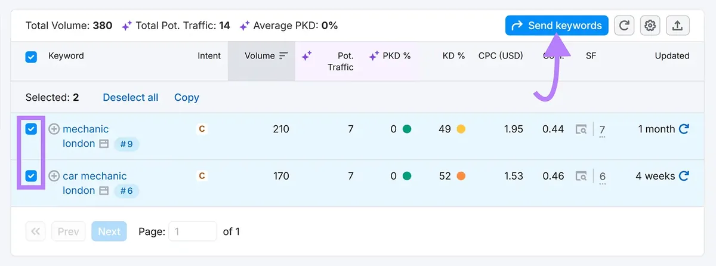716x266 pixels.
Task: Click the Send keywords button
Action: (x=557, y=26)
